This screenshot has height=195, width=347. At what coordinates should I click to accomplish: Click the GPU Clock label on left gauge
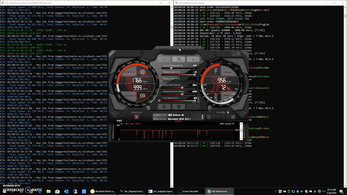tap(130, 72)
